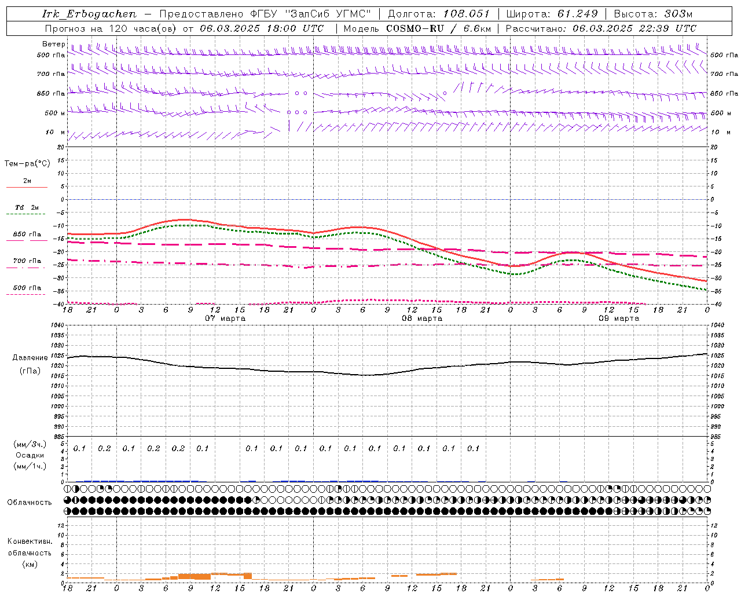Click the "Td 2м" dew point legend entry
This screenshot has height=593, width=741.
[27, 207]
